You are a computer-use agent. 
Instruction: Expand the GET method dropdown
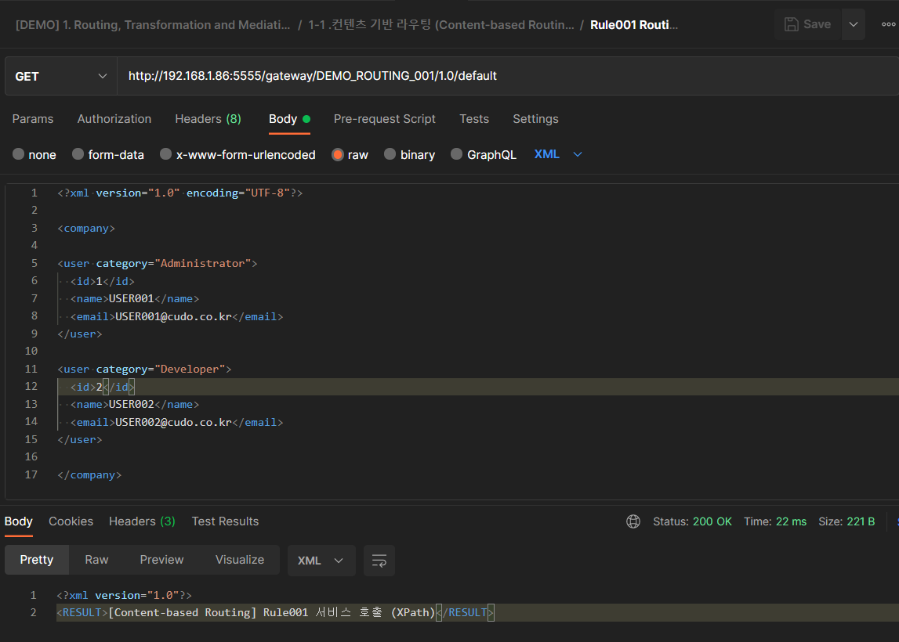(60, 76)
